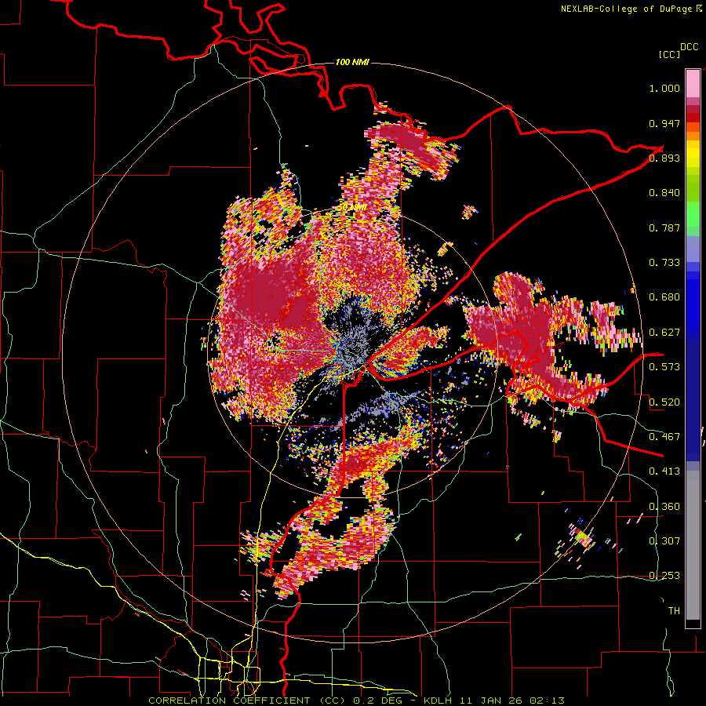Click the 0.787 scale value
The height and width of the screenshot is (706, 706).
[x=664, y=227]
